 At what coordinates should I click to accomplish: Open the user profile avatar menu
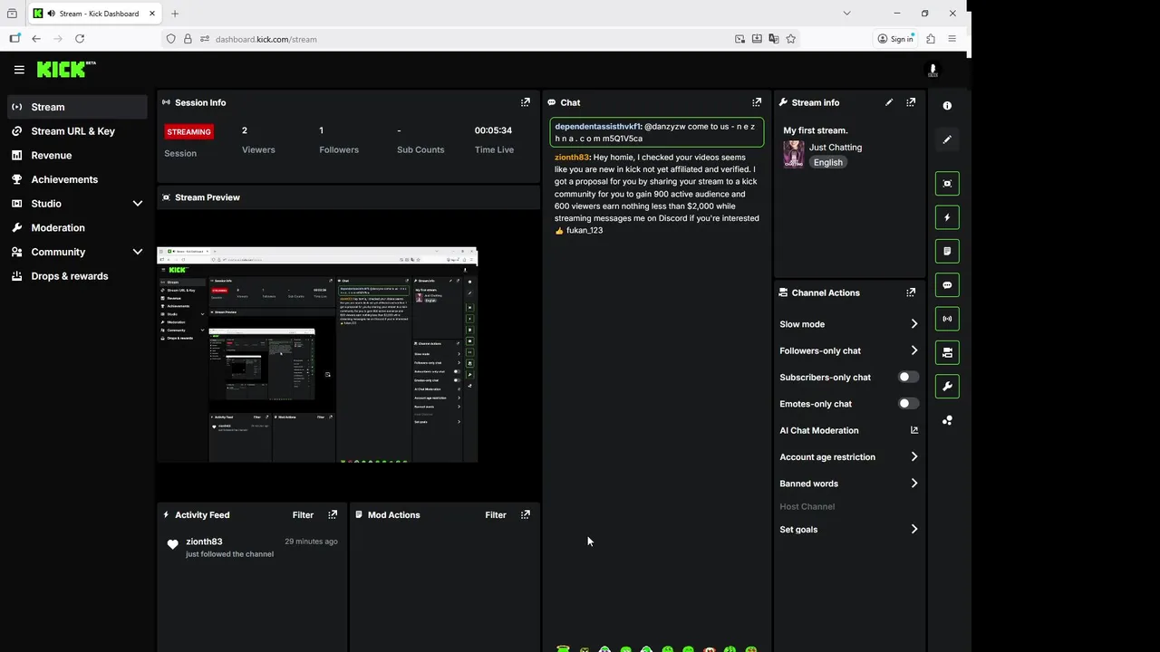pyautogui.click(x=933, y=70)
